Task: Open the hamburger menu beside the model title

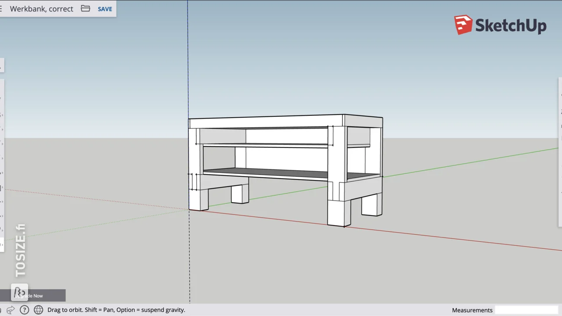Action: (x=1, y=9)
